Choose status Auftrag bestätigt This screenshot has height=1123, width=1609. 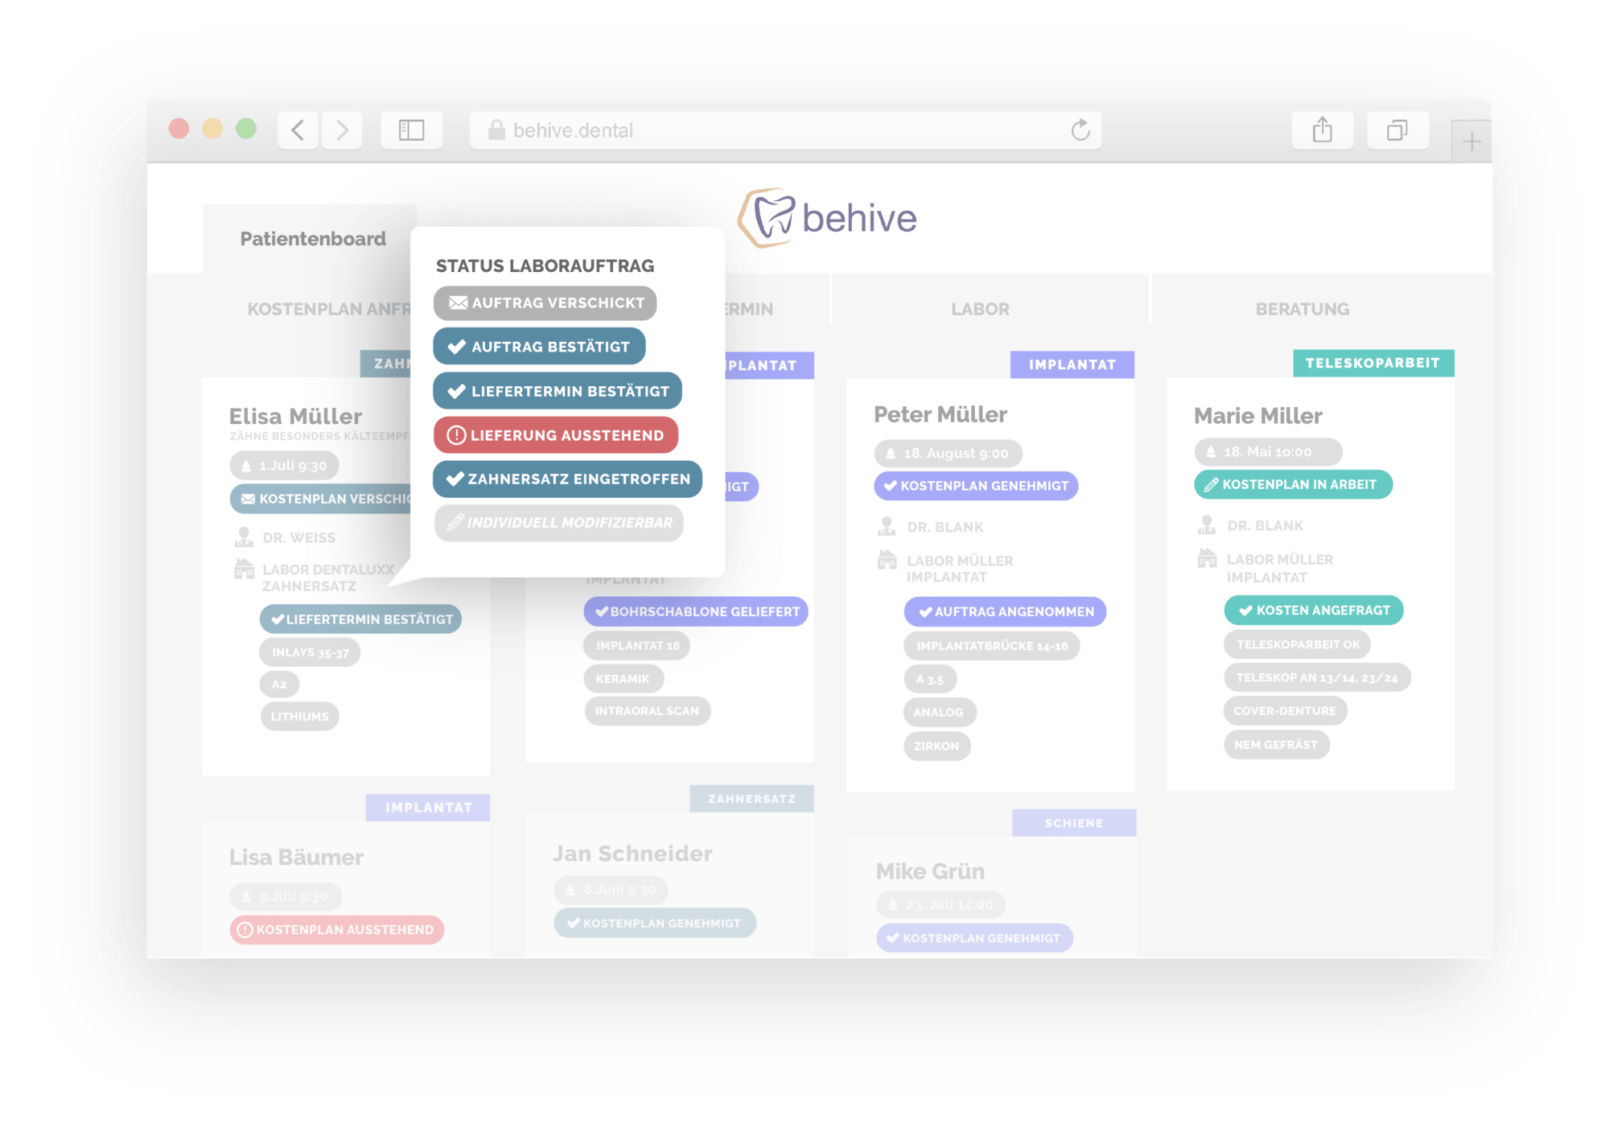[539, 347]
